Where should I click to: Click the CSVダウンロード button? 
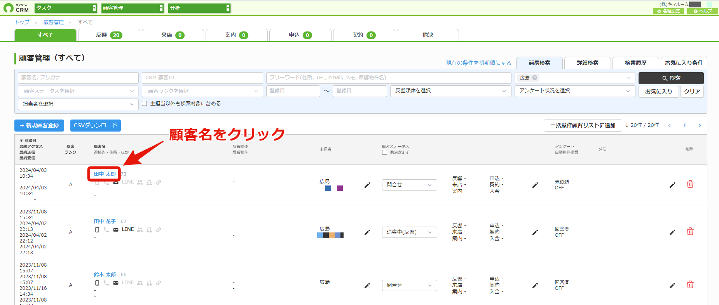click(x=95, y=125)
